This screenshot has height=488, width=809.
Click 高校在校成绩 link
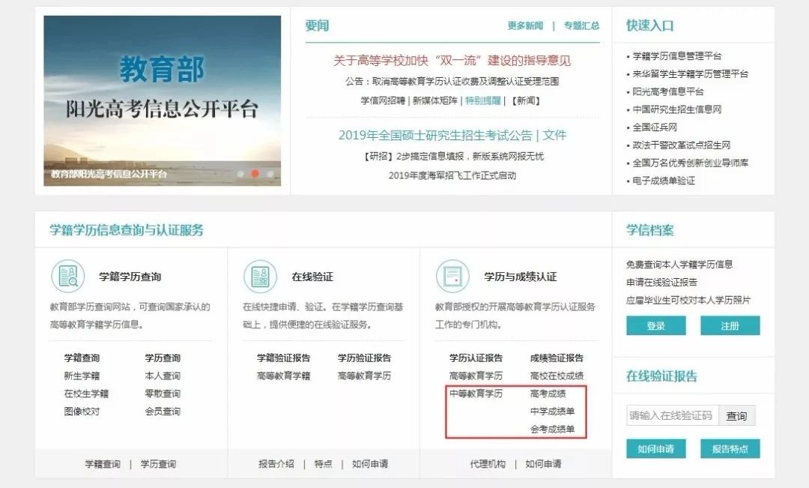tap(557, 376)
